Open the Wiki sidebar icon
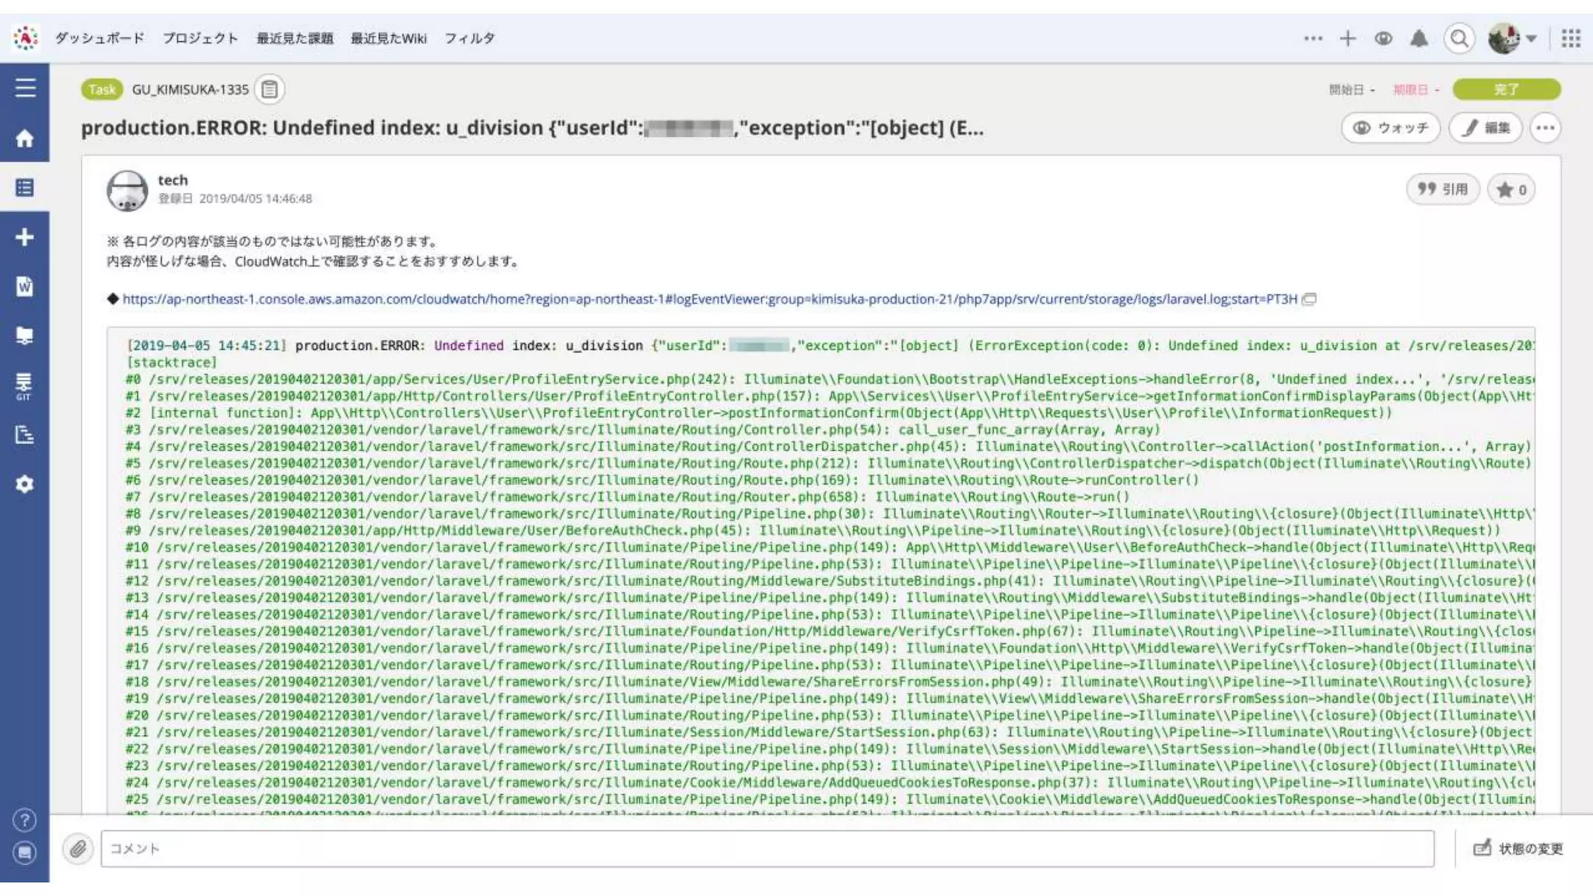The image size is (1593, 896). (25, 286)
